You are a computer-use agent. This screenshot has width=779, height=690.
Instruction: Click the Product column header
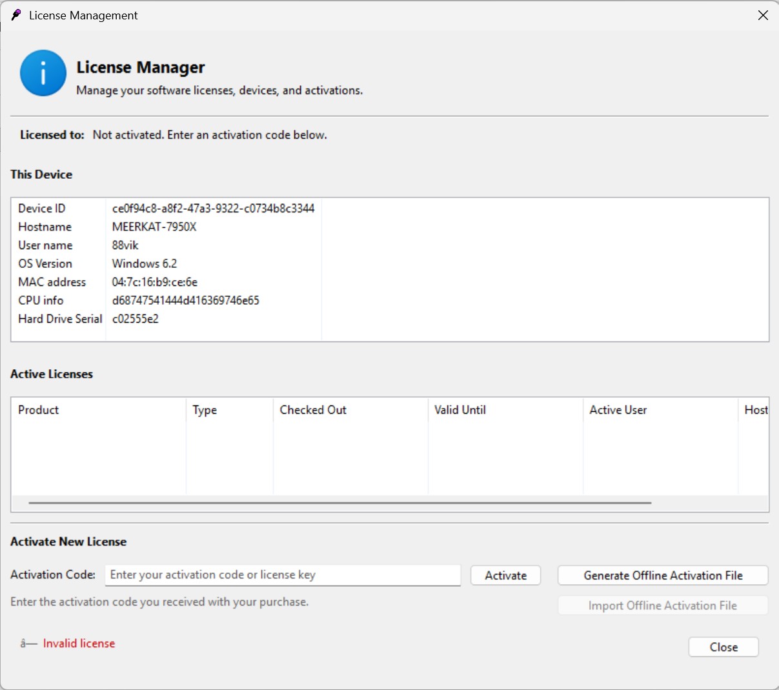click(99, 410)
